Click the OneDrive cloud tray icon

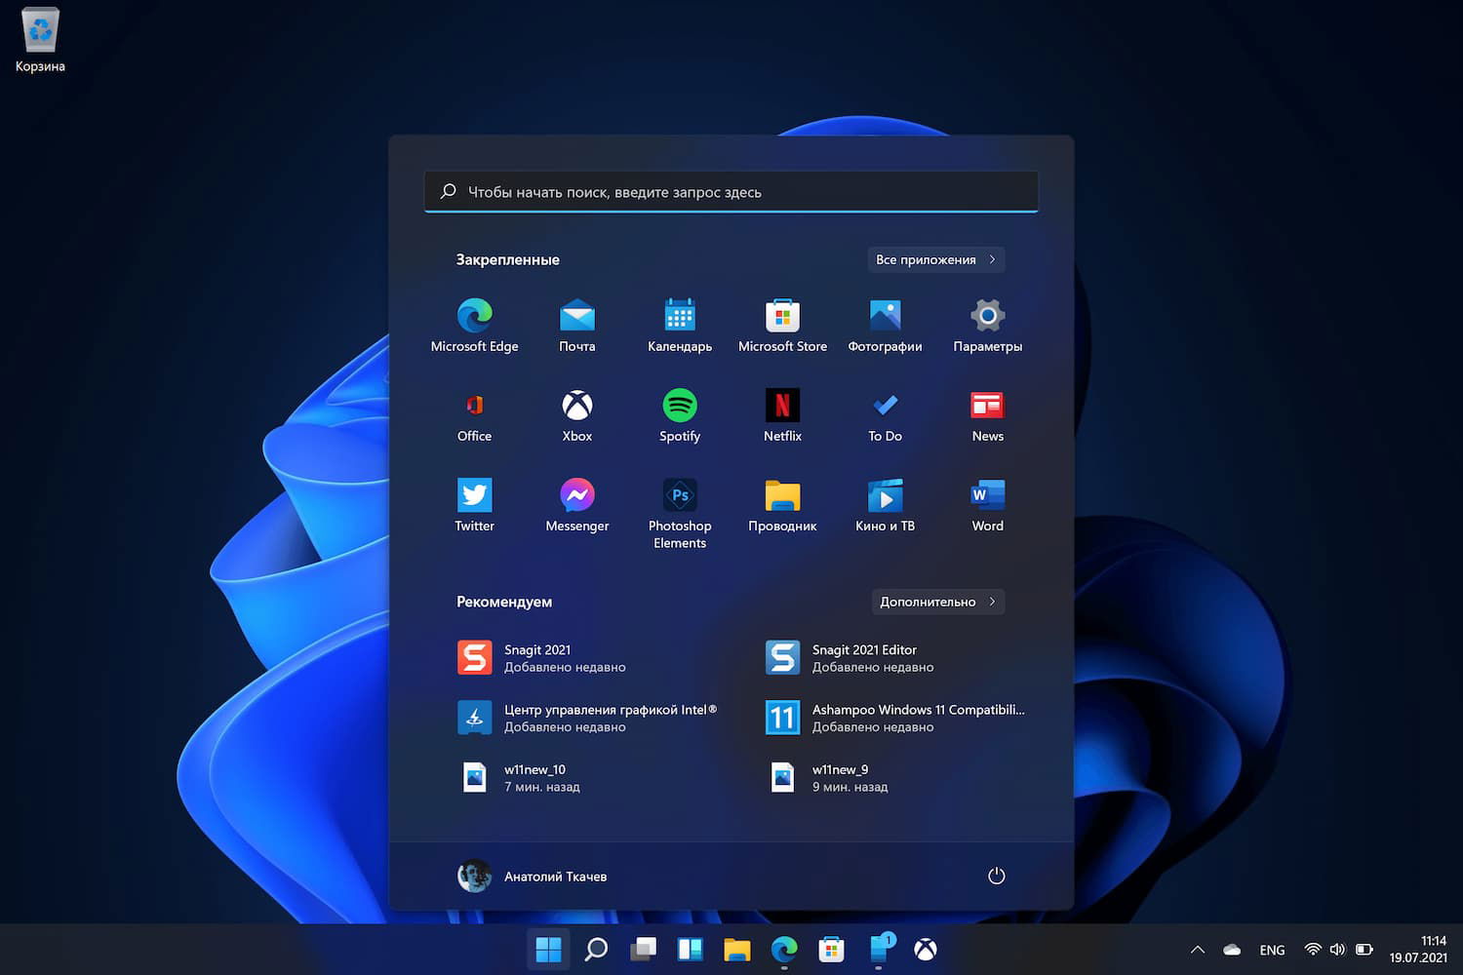1232,950
